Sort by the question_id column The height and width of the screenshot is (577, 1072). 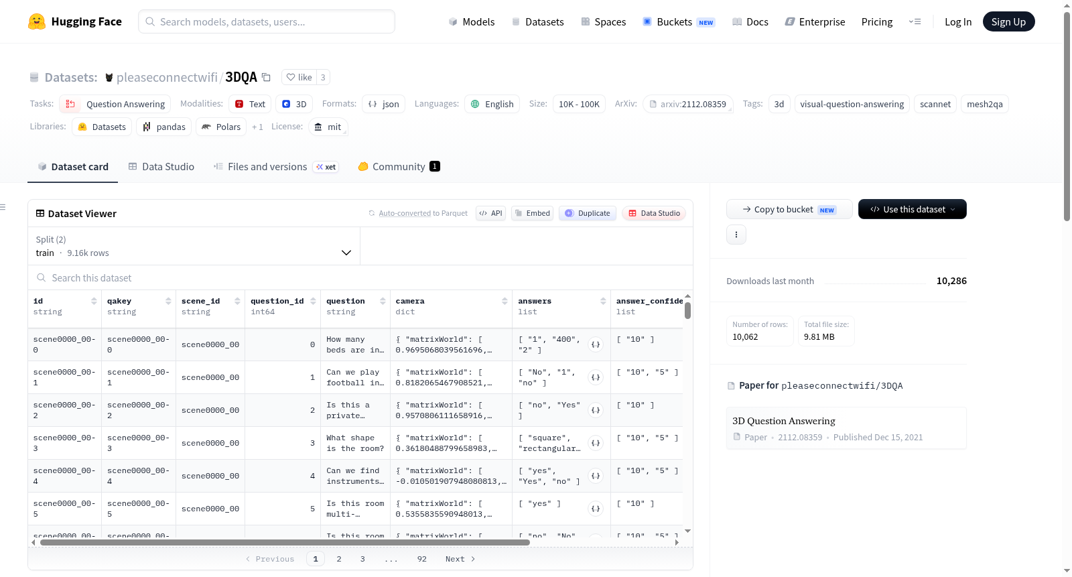(314, 301)
